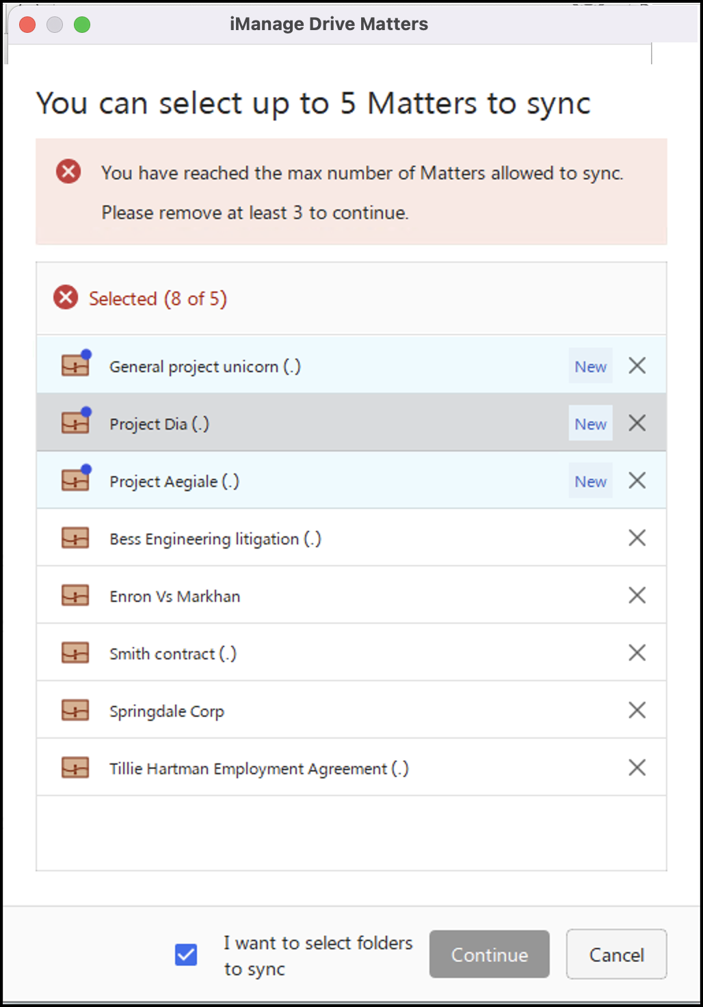
Task: Click the Project Dia briefcase icon
Action: [75, 423]
